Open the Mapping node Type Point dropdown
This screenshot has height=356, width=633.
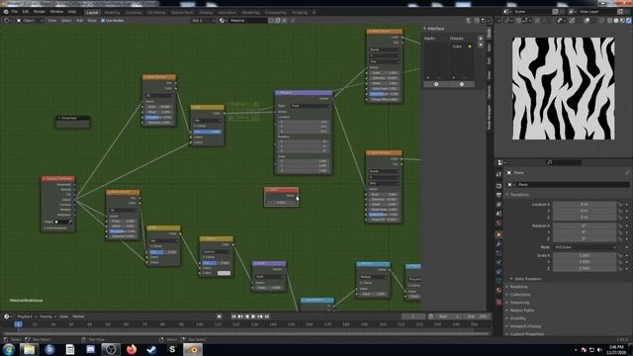(x=310, y=106)
